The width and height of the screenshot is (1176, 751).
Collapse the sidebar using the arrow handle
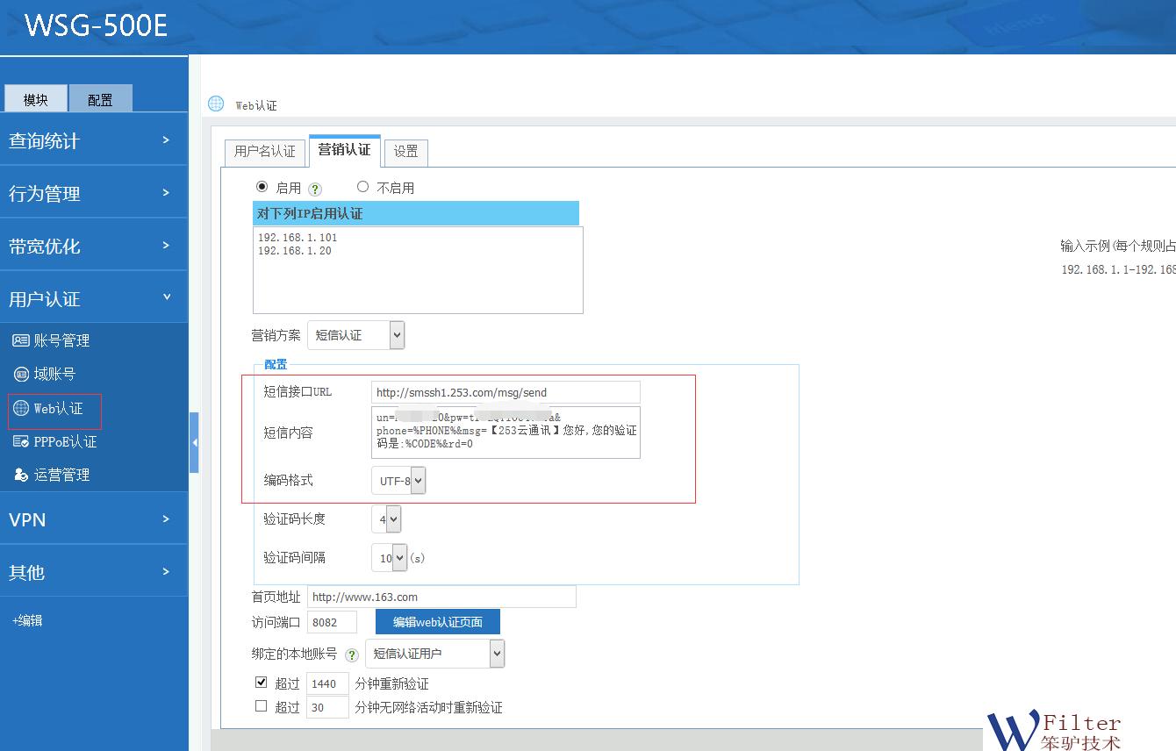coord(195,443)
